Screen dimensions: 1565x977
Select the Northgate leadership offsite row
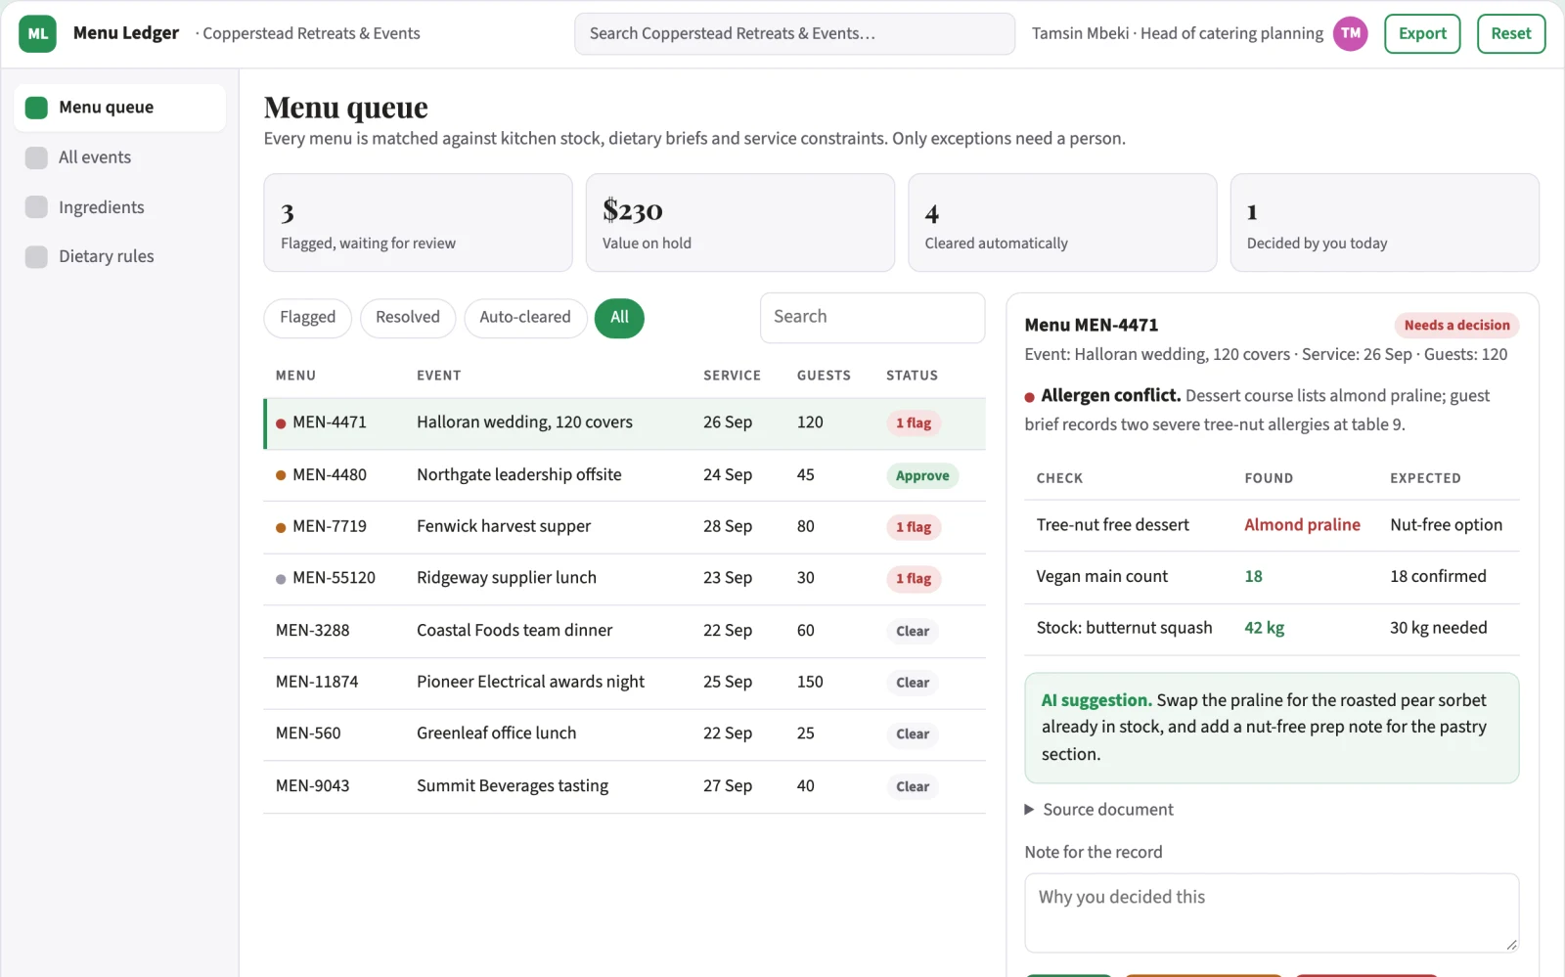(x=624, y=475)
